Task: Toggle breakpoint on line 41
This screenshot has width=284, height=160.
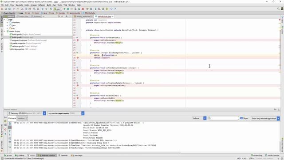Action: click(78, 85)
